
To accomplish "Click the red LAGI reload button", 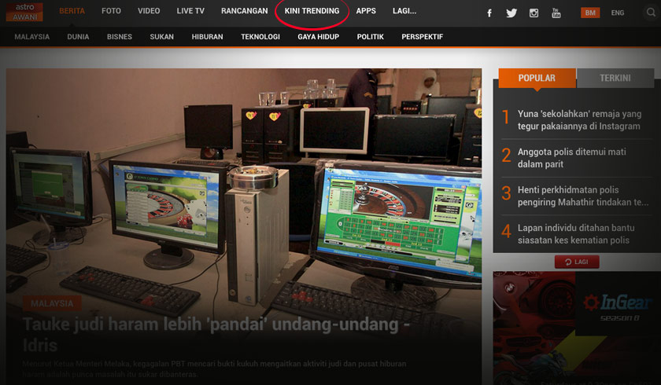I will pyautogui.click(x=577, y=262).
